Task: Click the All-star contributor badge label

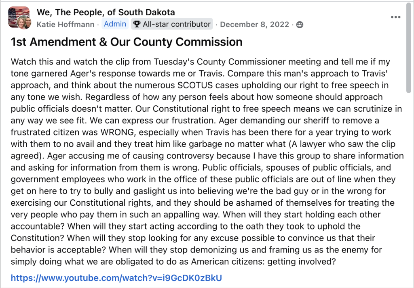Action: (x=177, y=24)
